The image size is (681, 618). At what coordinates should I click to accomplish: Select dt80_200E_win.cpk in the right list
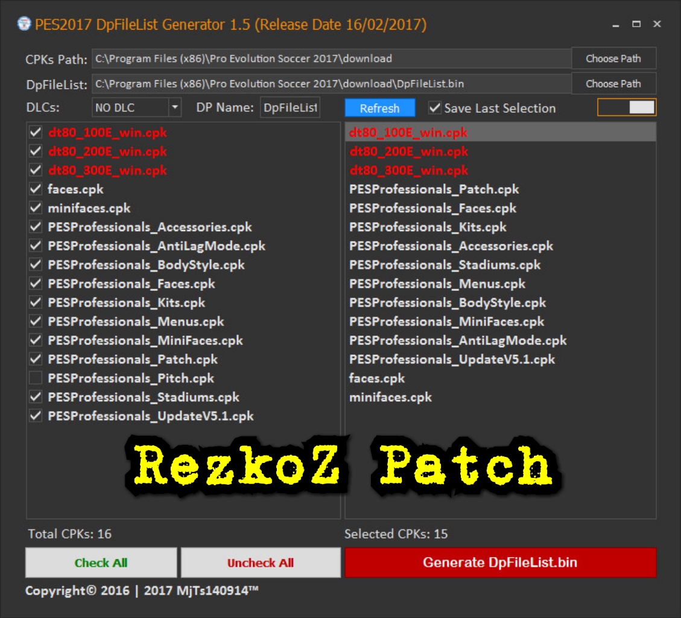[500, 151]
